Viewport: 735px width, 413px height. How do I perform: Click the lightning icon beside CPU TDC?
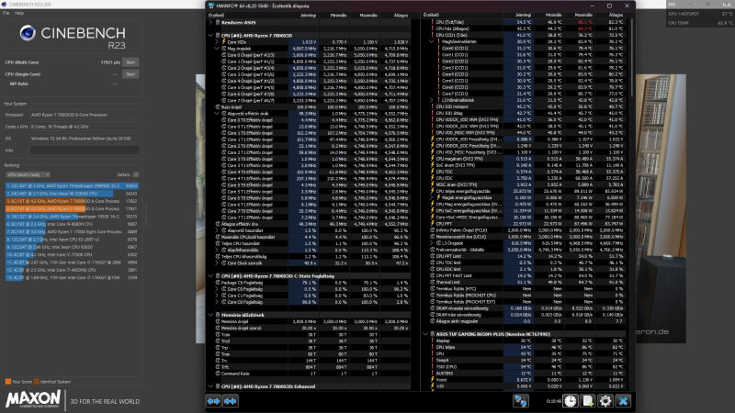pyautogui.click(x=432, y=172)
